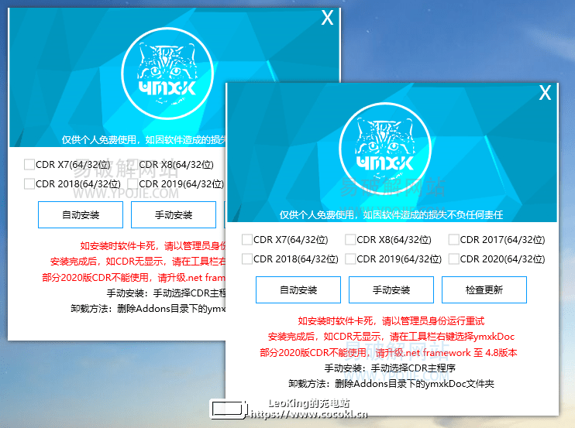This screenshot has width=575, height=428.
Task: Click red text ending ymxkDoc in front window
Action: 391,337
